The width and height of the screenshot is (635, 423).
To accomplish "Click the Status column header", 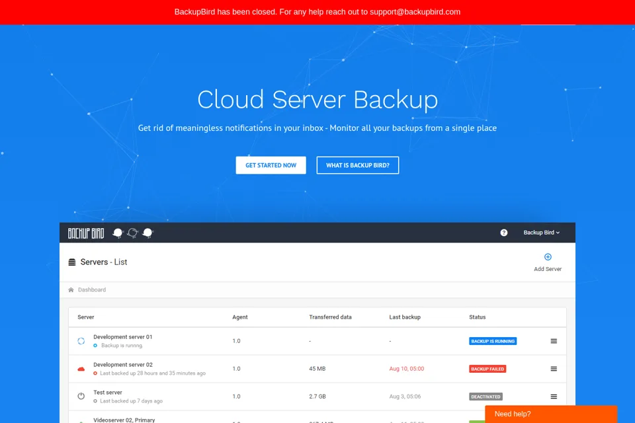I will [477, 317].
